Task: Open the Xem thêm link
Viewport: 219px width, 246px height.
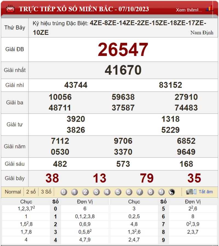Action: [x=189, y=10]
